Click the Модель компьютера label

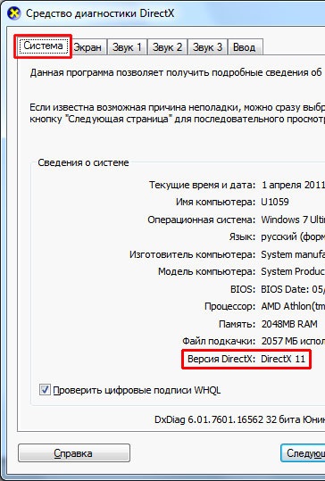tap(206, 272)
